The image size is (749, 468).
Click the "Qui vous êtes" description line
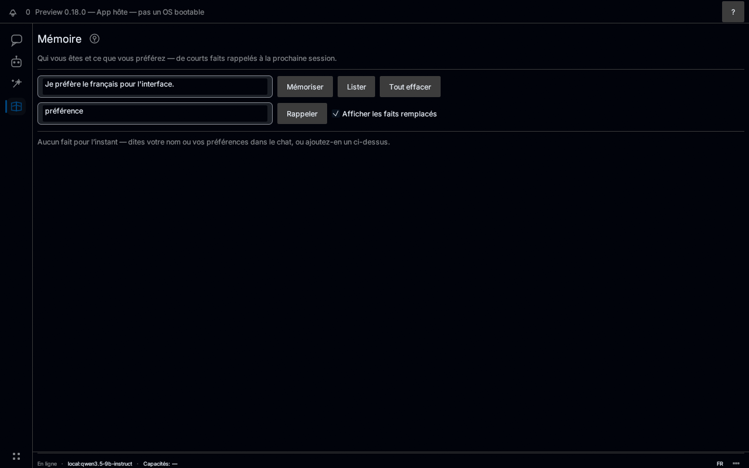[187, 58]
